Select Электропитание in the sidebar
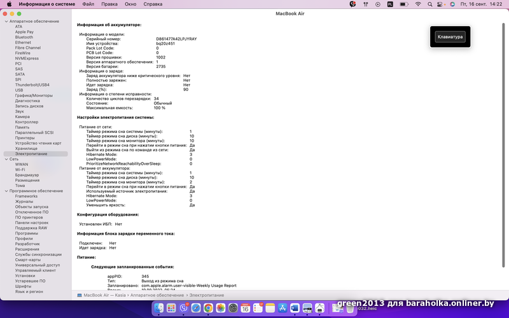 pyautogui.click(x=31, y=154)
